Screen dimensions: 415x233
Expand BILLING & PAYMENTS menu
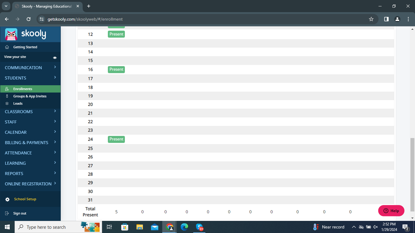[x=30, y=143]
